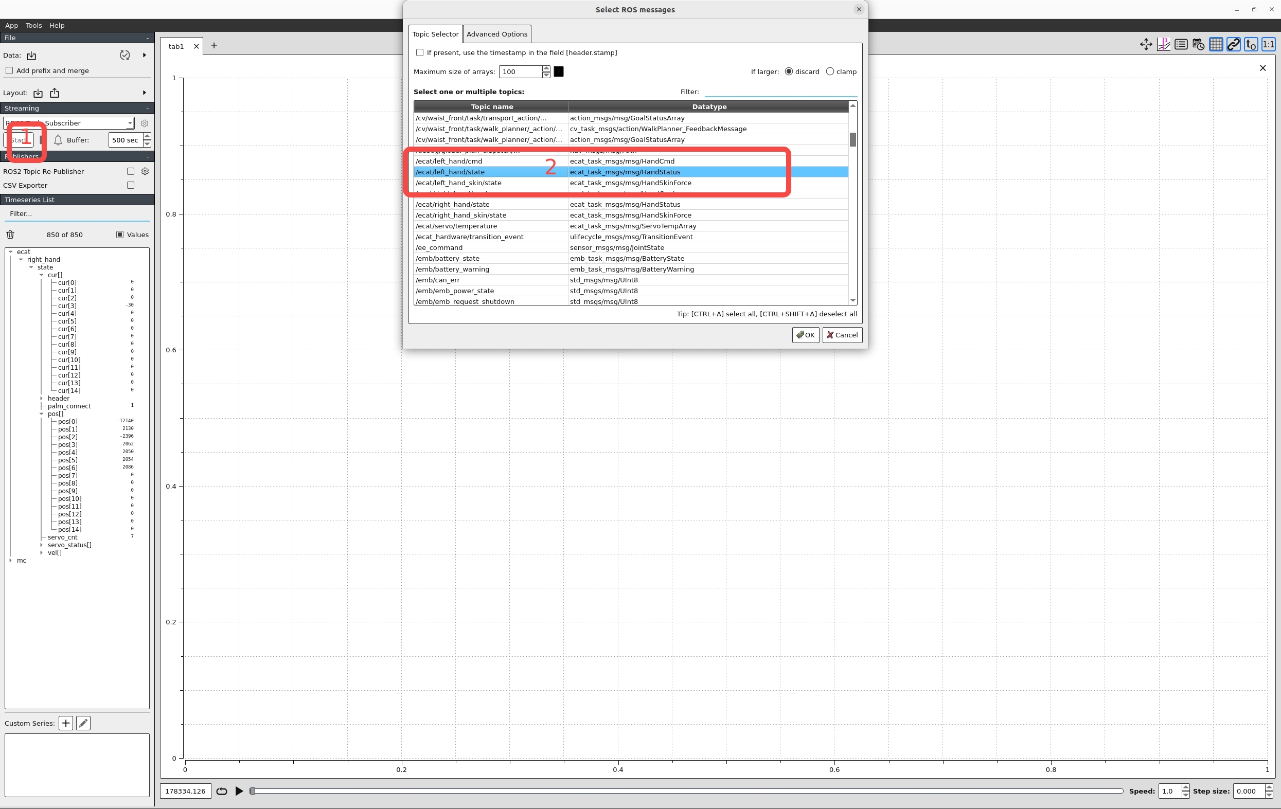Image resolution: width=1281 pixels, height=809 pixels.
Task: Click the load layout icon
Action: 38,93
